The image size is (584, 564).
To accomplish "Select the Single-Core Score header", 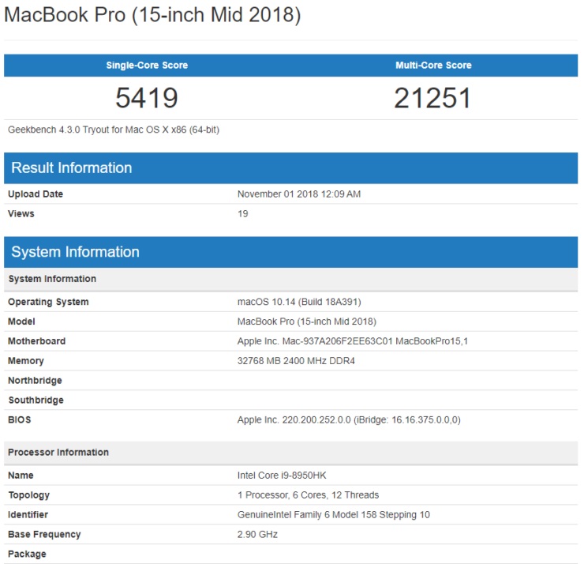I will tap(147, 66).
